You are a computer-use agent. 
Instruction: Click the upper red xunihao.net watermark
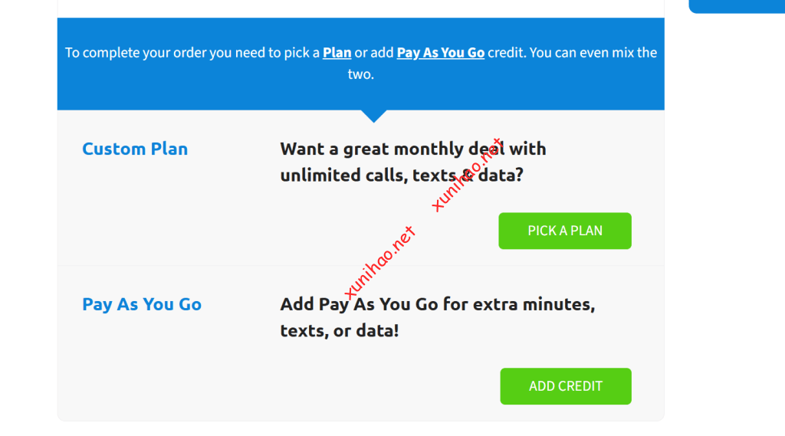[x=467, y=175]
